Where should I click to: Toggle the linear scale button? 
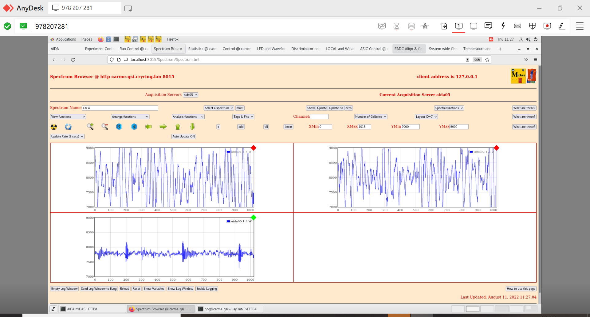288,127
